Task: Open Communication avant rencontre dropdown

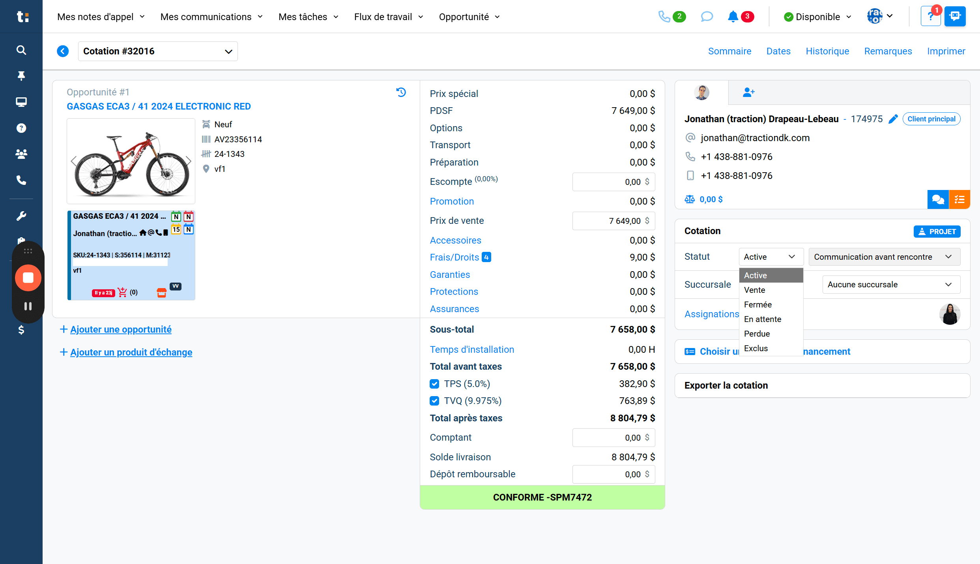Action: pyautogui.click(x=885, y=257)
